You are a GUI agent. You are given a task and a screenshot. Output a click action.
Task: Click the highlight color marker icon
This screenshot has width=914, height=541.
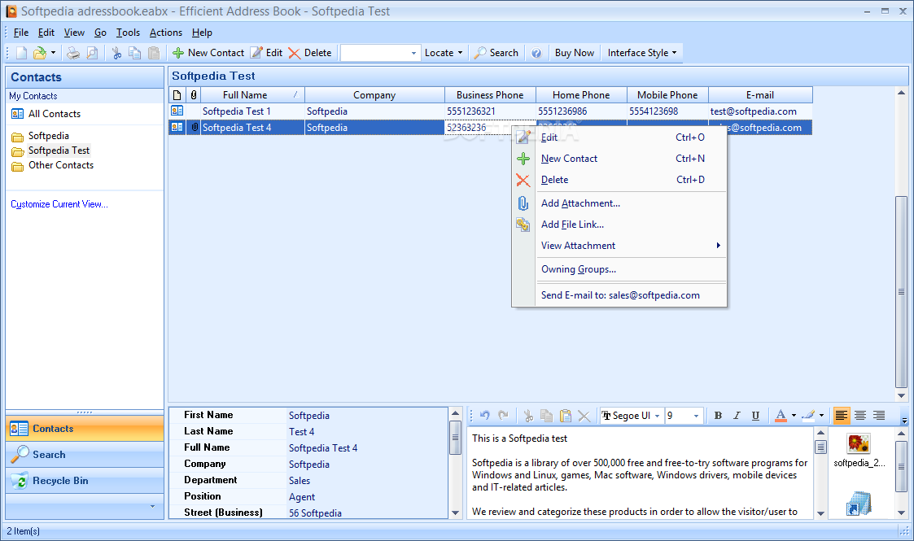[x=808, y=415]
